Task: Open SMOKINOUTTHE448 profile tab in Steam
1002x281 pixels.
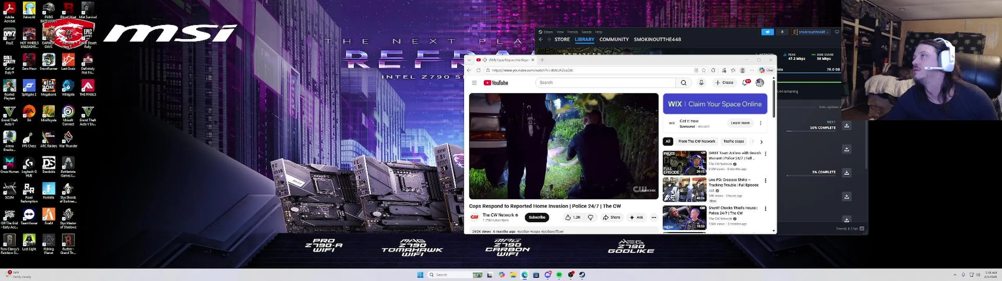Action: point(657,39)
